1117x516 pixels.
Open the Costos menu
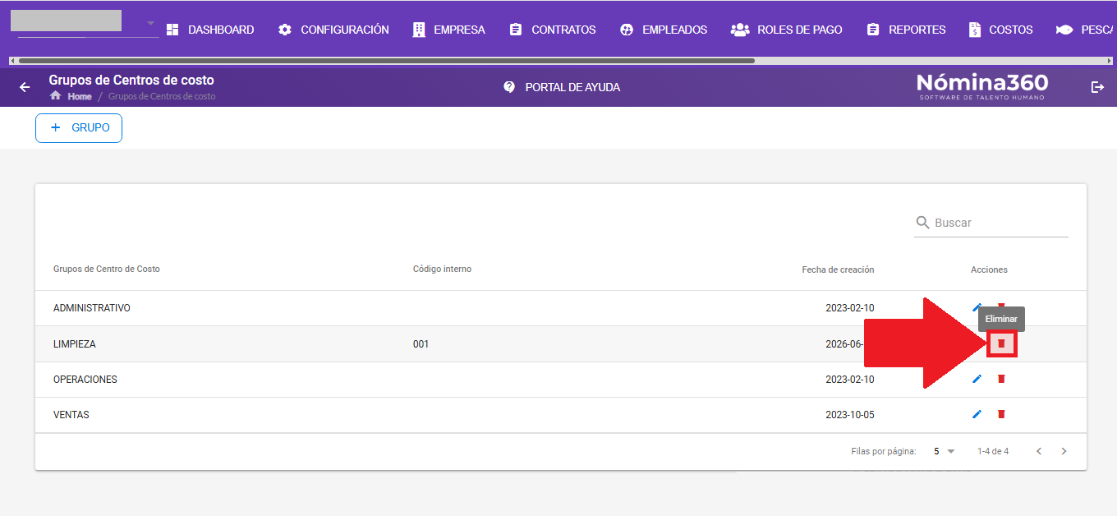pos(1000,30)
